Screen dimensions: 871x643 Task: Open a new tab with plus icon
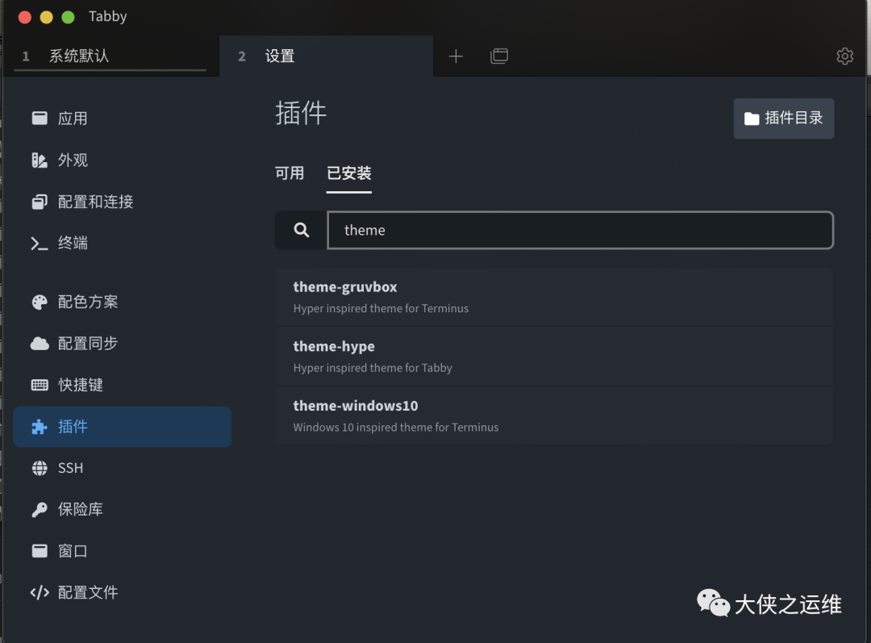coord(456,56)
